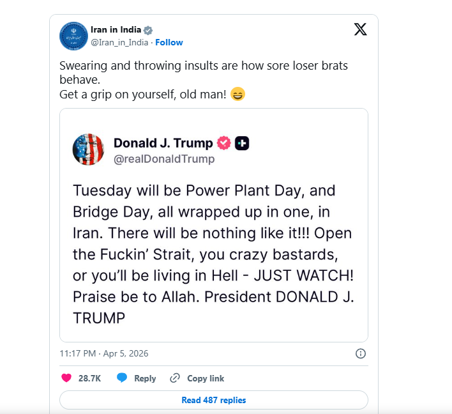Click the Iran in India profile avatar

click(73, 36)
